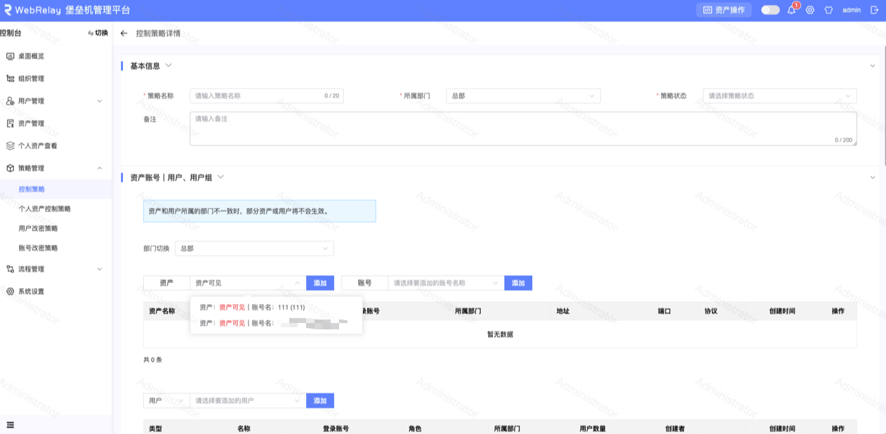Viewport: 886px width, 434px height.
Task: Click the 共 0 条 record count
Action: [x=153, y=360]
